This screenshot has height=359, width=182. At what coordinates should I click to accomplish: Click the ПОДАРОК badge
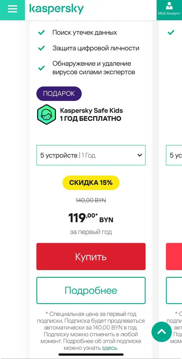click(x=59, y=93)
